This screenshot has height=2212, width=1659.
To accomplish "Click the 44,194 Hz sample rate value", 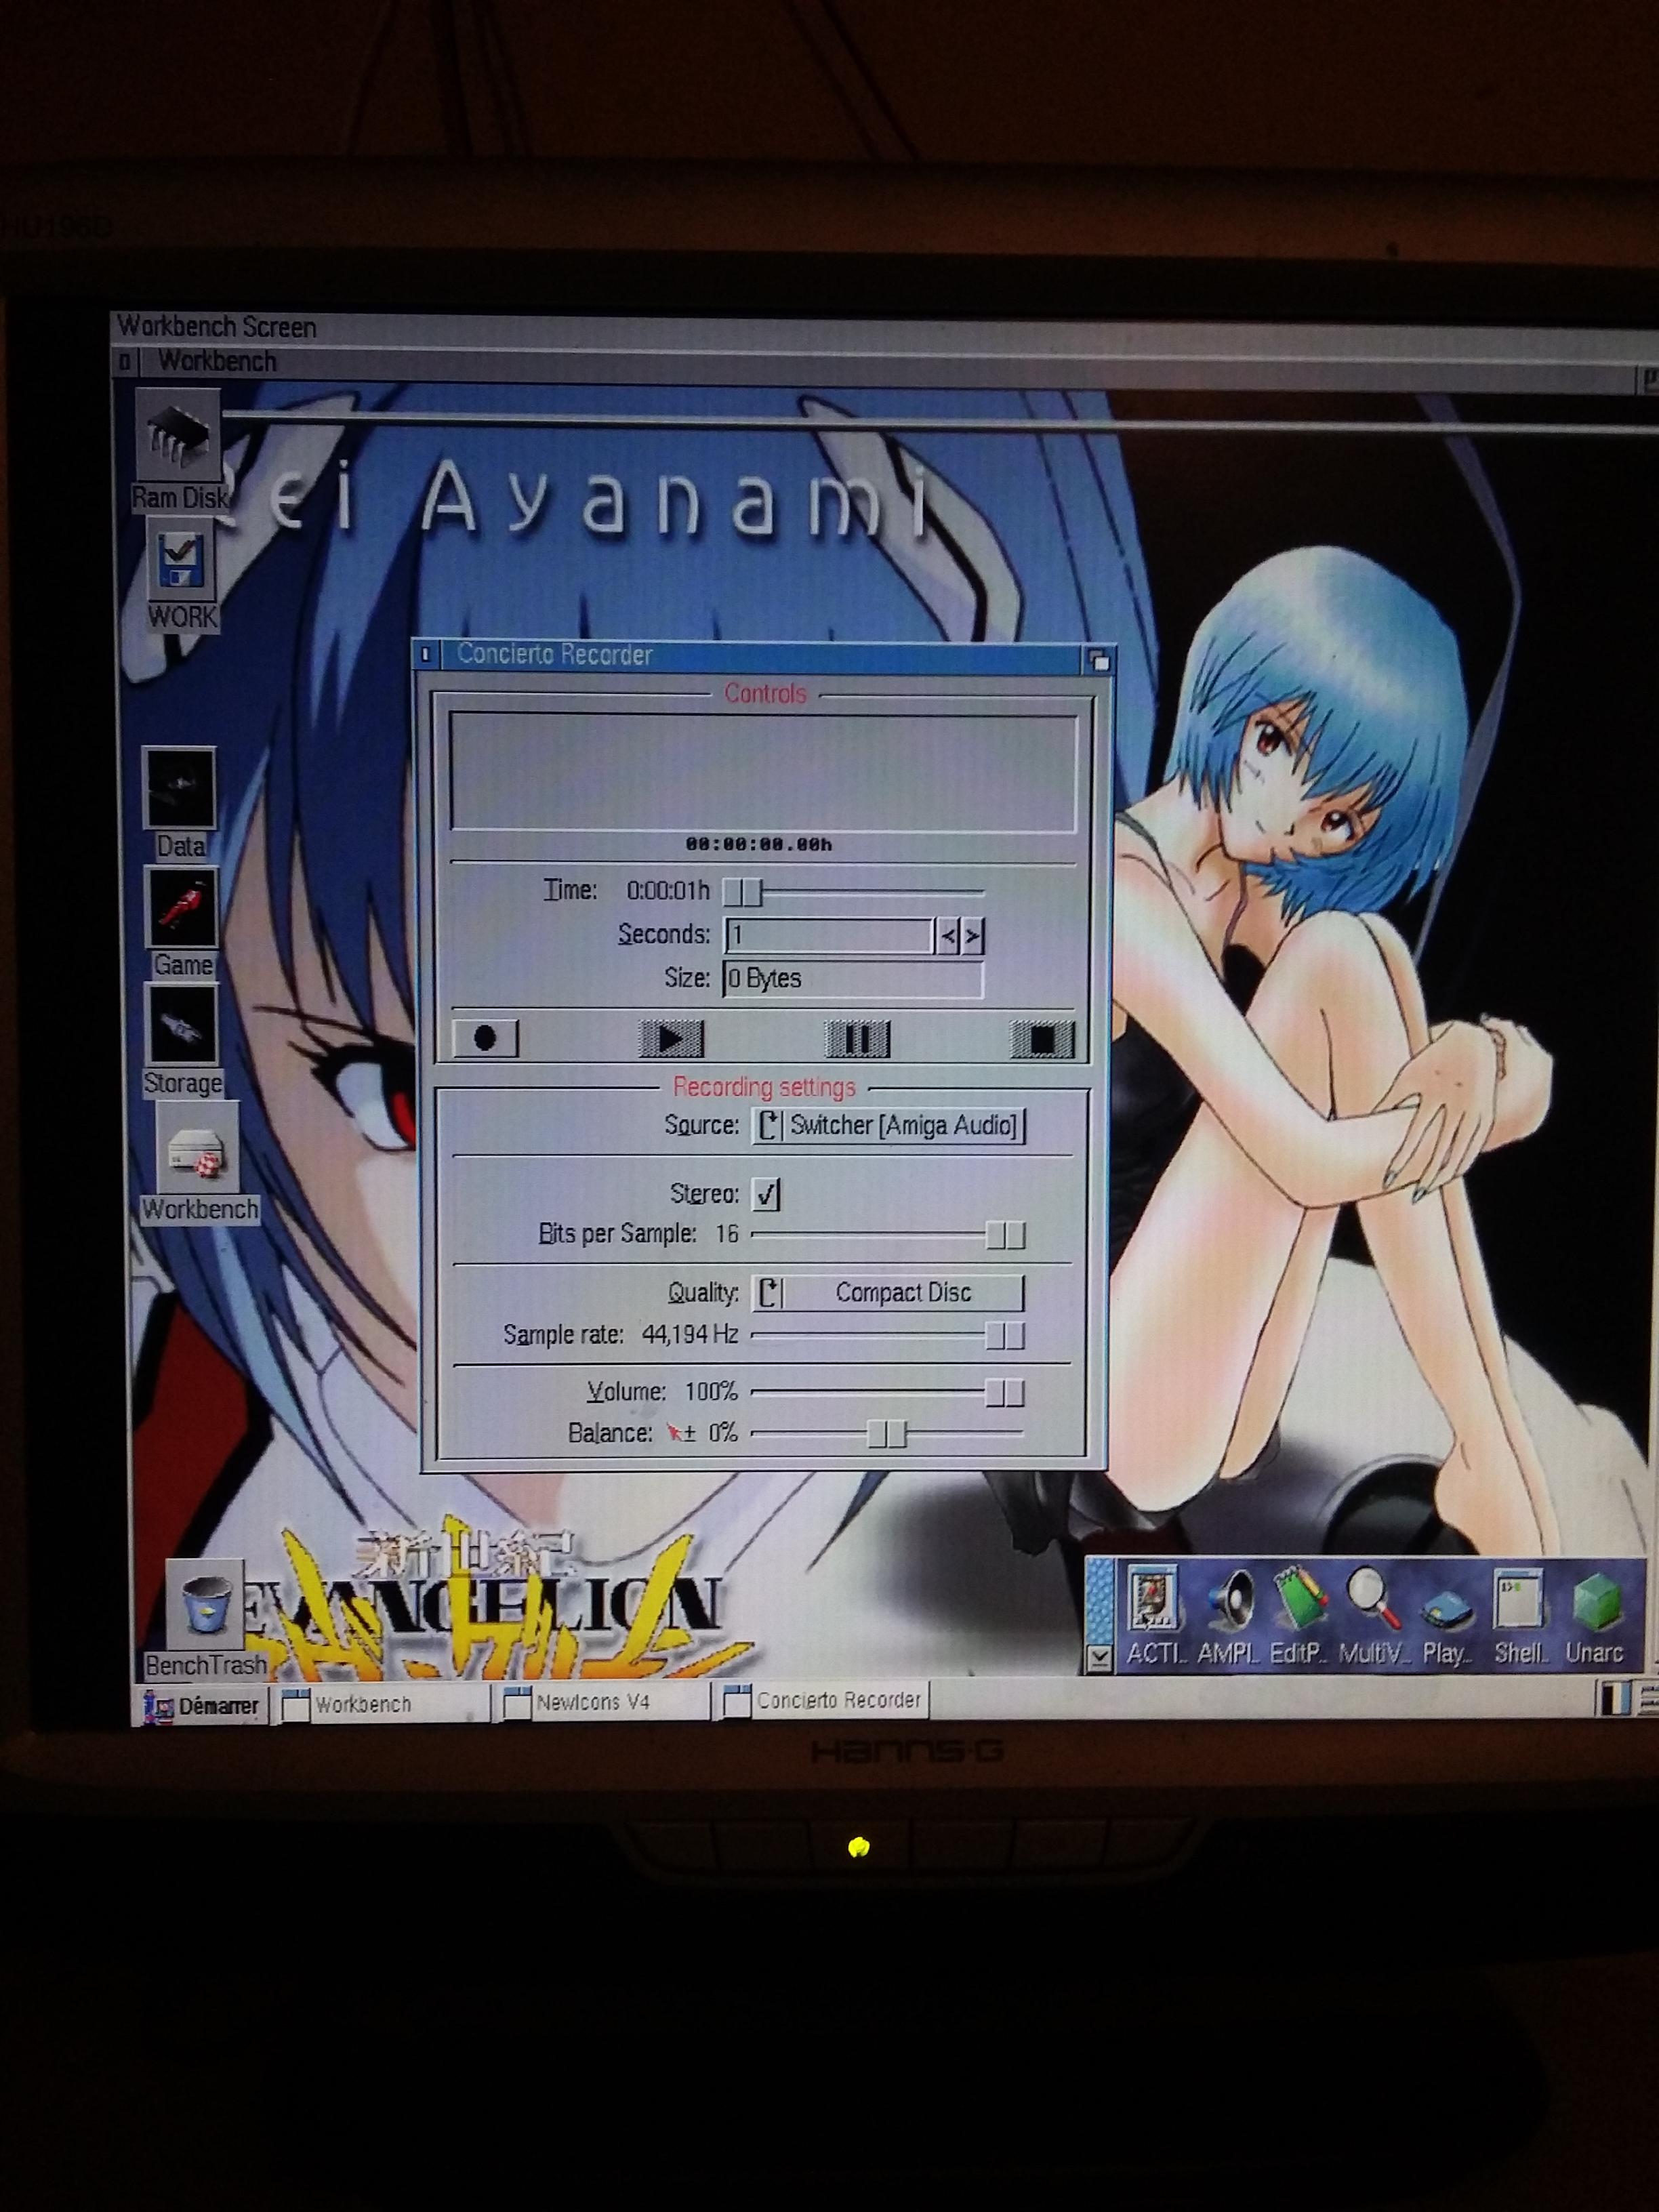I will click(x=690, y=1335).
